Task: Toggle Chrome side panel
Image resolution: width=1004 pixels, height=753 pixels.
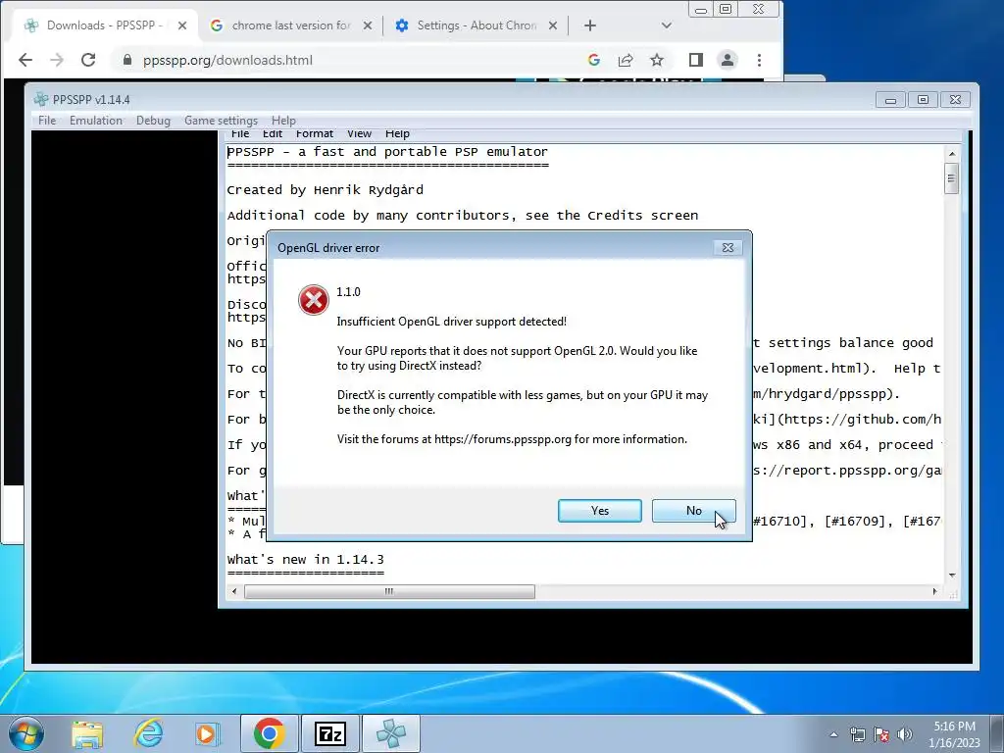Action: click(x=696, y=60)
